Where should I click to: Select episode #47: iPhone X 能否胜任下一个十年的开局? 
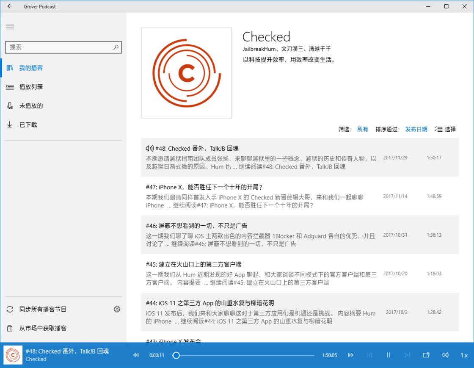pyautogui.click(x=300, y=196)
